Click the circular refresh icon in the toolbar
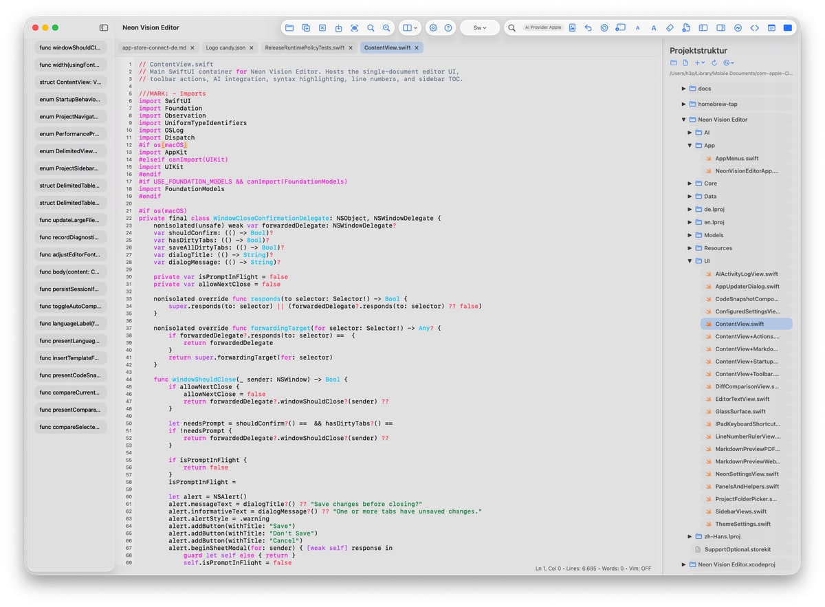Screen dimensions: 825x607 (x=604, y=27)
